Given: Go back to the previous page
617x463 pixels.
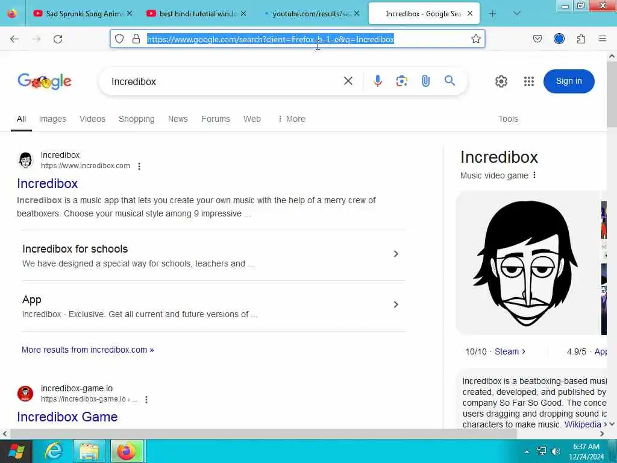Looking at the screenshot, I should [x=14, y=39].
